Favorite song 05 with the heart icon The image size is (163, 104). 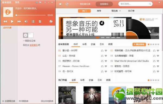click(106, 61)
